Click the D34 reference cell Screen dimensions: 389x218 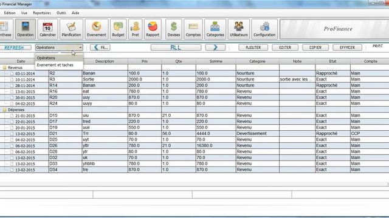[x=65, y=170]
